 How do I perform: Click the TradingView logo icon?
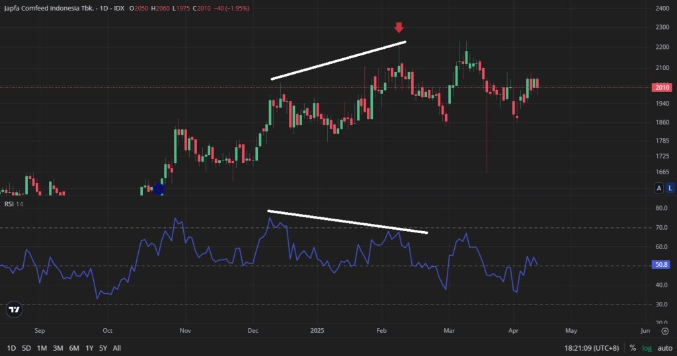pos(14,309)
